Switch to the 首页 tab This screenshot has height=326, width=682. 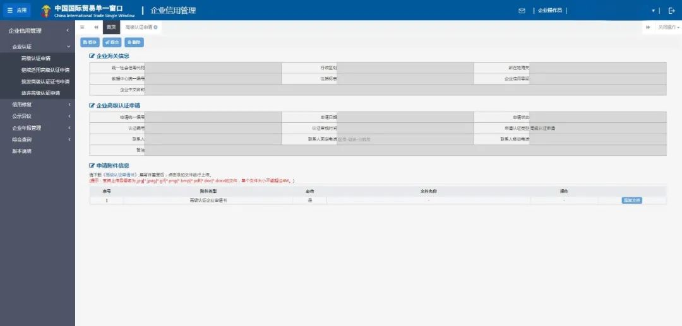(x=111, y=28)
